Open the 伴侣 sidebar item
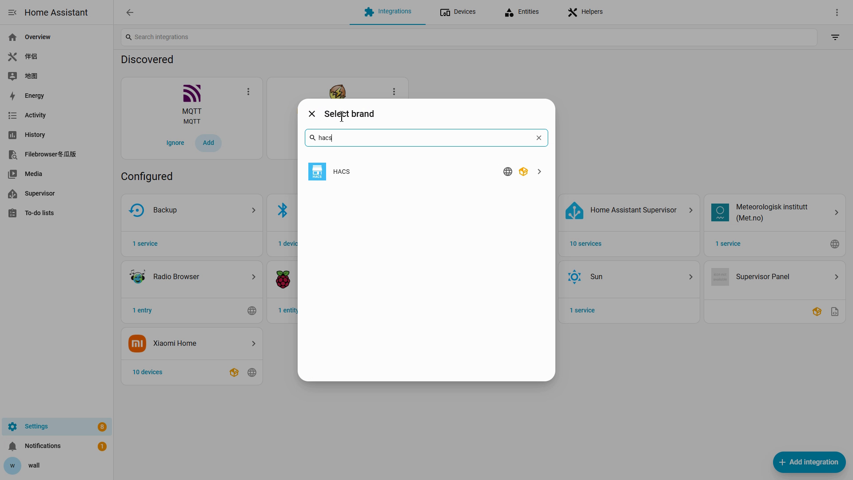853x480 pixels. click(x=57, y=56)
